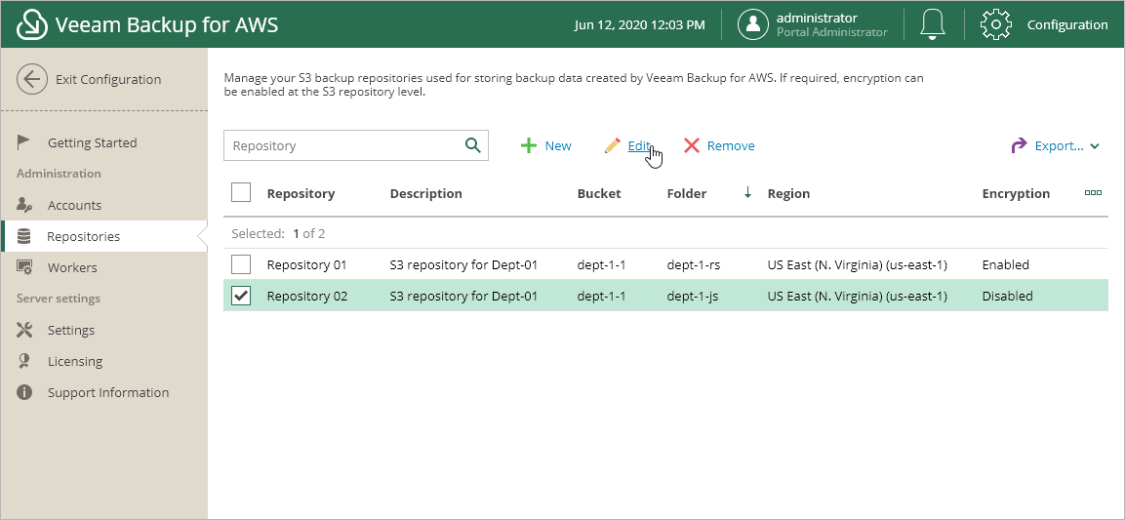Image resolution: width=1125 pixels, height=520 pixels.
Task: Click the Folder column sort arrow
Action: [747, 192]
